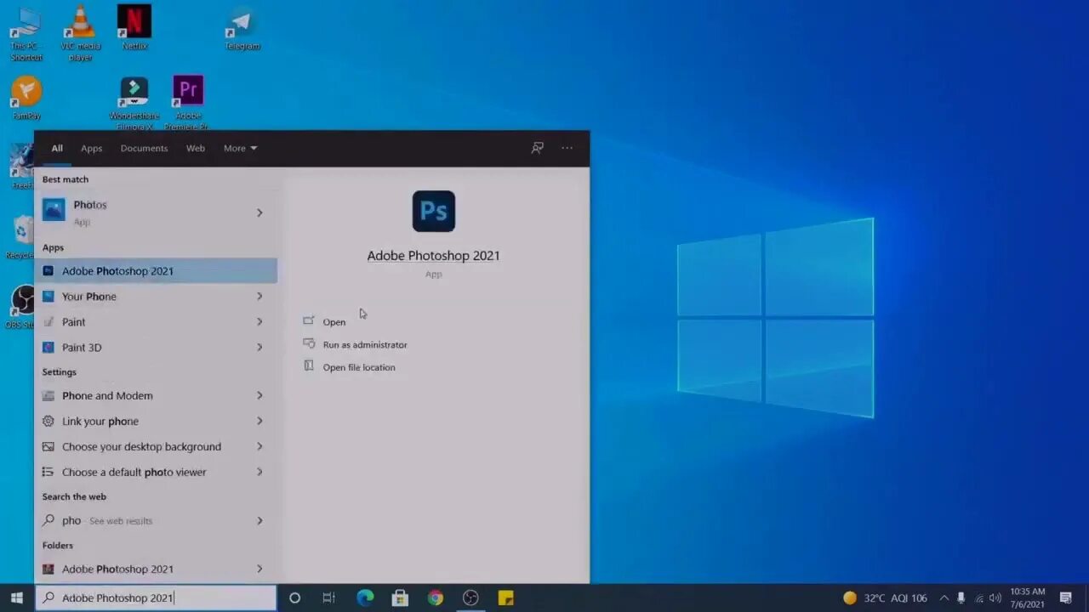Switch to the Apps search tab
The image size is (1089, 612).
click(92, 148)
